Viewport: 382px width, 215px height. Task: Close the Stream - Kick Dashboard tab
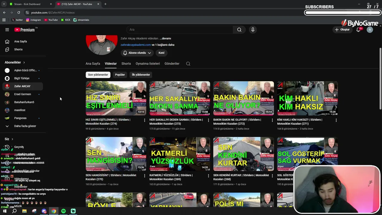[51, 4]
